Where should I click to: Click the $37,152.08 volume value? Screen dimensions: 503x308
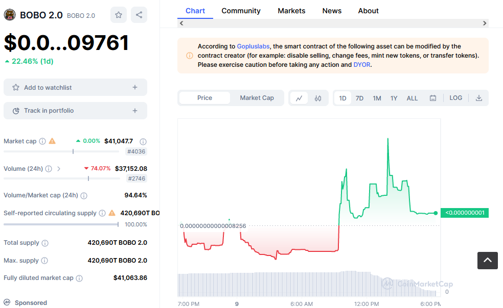tap(131, 169)
